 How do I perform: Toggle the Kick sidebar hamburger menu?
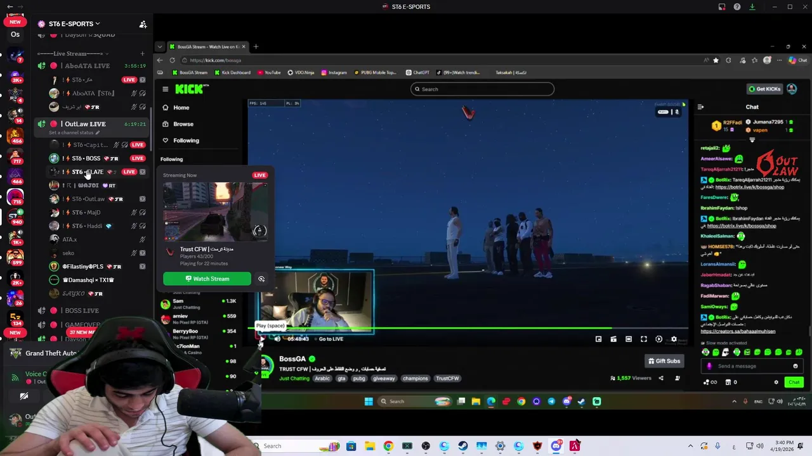coord(165,89)
